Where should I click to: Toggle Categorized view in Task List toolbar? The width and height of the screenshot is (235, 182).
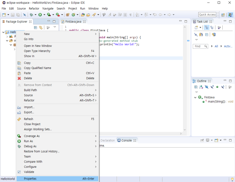pos(206,28)
